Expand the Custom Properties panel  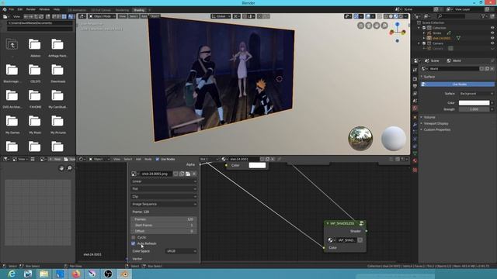click(x=436, y=129)
